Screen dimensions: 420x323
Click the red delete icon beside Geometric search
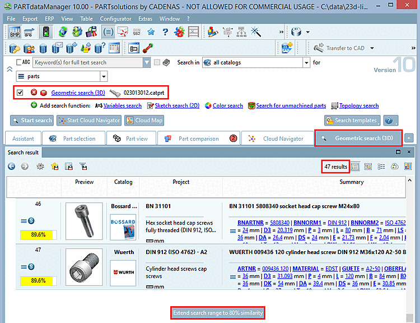(x=34, y=93)
